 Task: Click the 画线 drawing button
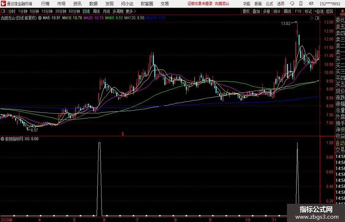(x=288, y=11)
